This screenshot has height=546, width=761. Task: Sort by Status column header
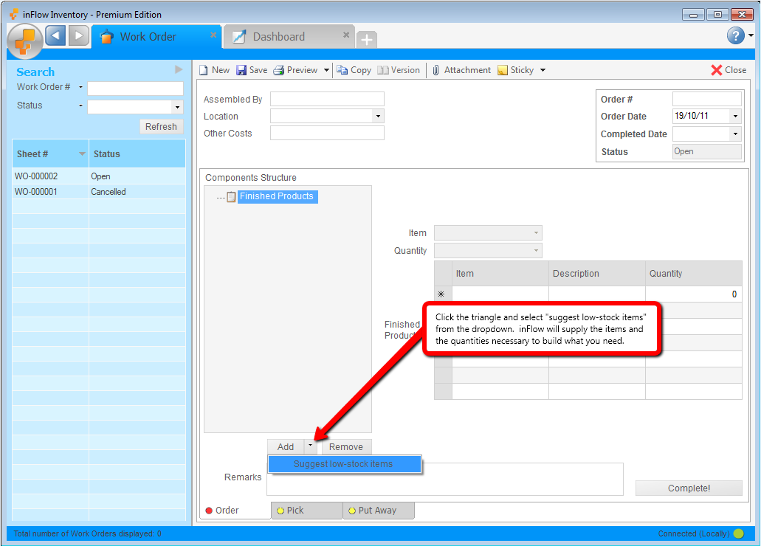137,154
